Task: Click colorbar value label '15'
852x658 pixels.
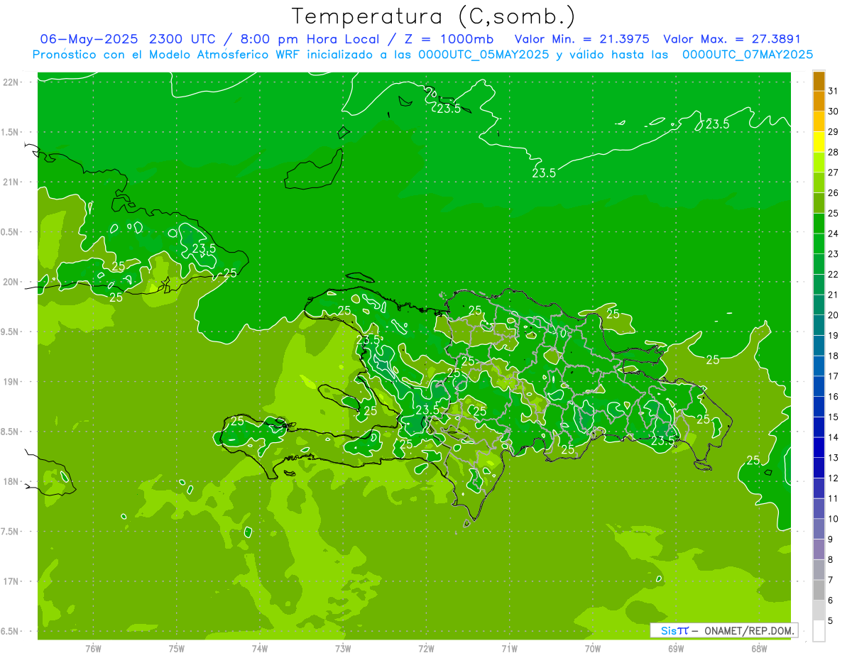Action: (x=834, y=417)
